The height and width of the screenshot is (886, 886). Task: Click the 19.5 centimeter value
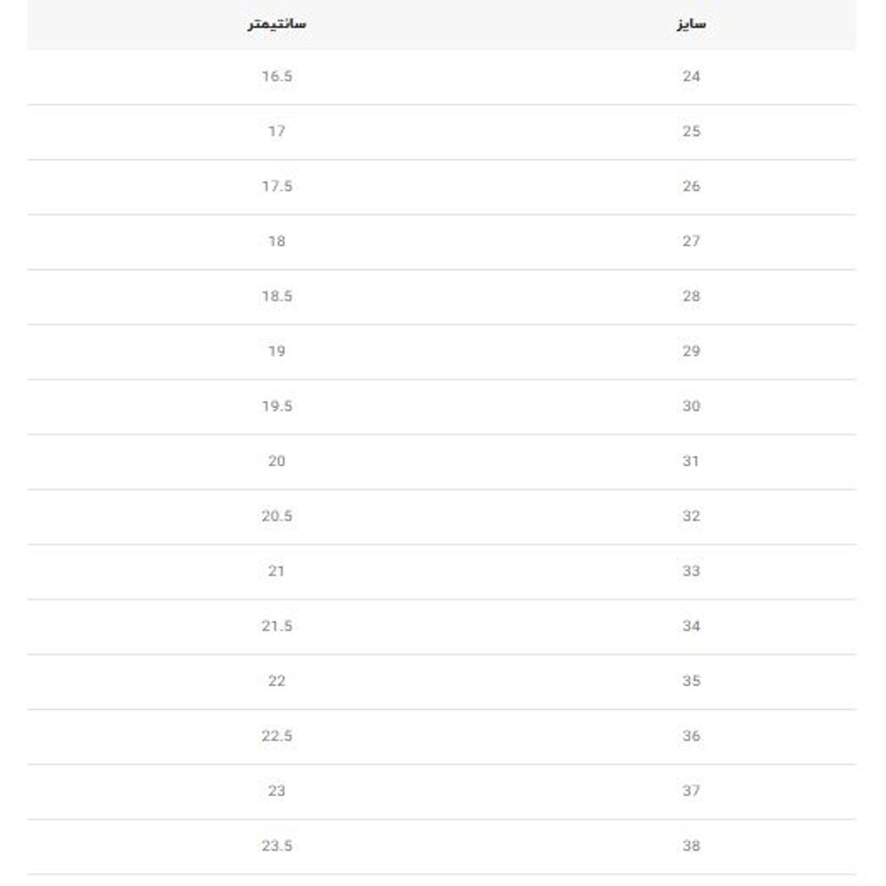[277, 406]
